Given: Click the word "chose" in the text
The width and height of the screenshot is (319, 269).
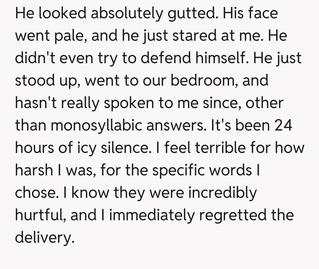Looking at the screenshot, I should (33, 193).
